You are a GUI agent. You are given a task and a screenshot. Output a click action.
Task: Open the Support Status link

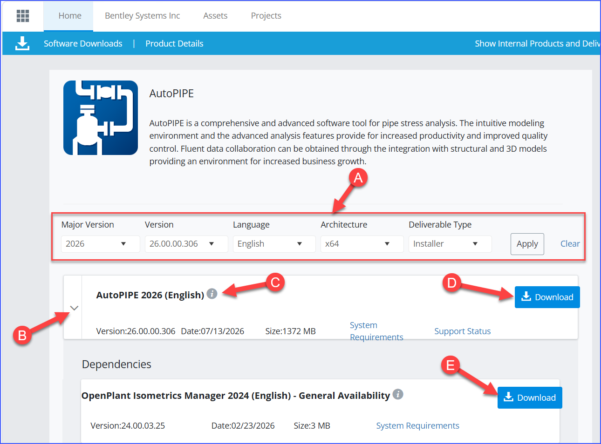click(463, 331)
